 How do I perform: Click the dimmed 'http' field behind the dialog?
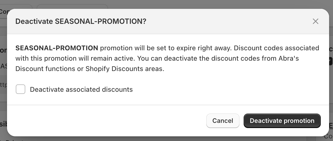click(3, 84)
